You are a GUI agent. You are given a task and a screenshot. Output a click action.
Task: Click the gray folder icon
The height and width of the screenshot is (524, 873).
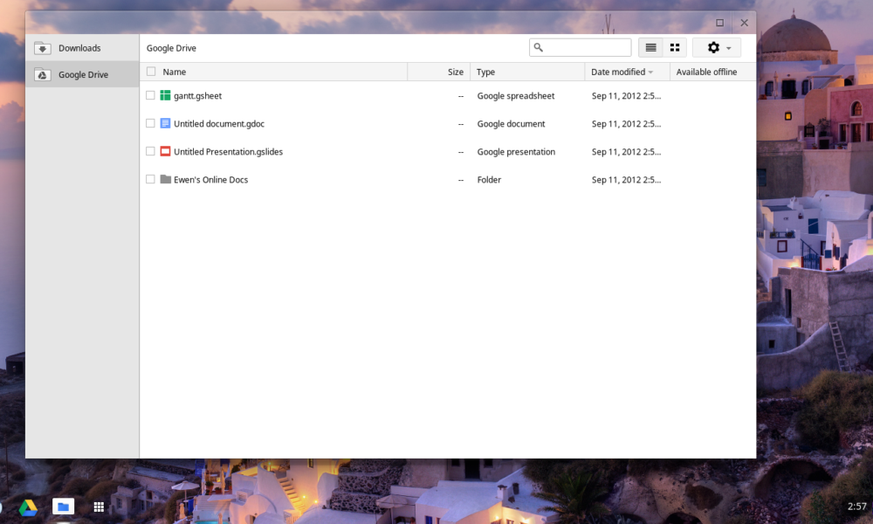[165, 179]
